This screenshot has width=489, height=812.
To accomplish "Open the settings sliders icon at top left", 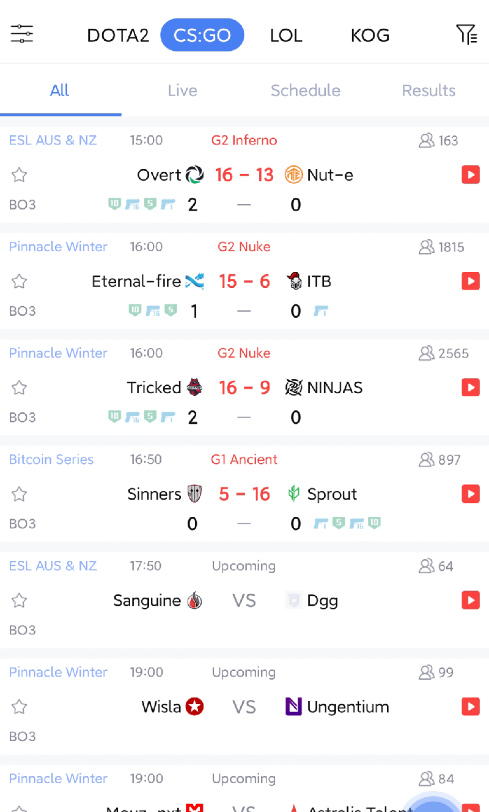I will pyautogui.click(x=22, y=34).
